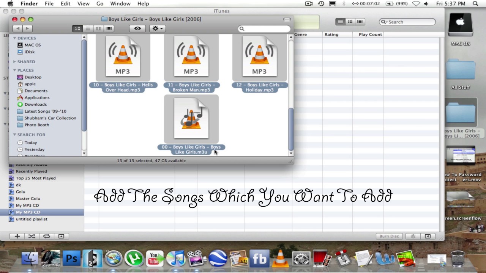The image size is (486, 273).
Task: Click the Finder window search field
Action: coord(264,29)
